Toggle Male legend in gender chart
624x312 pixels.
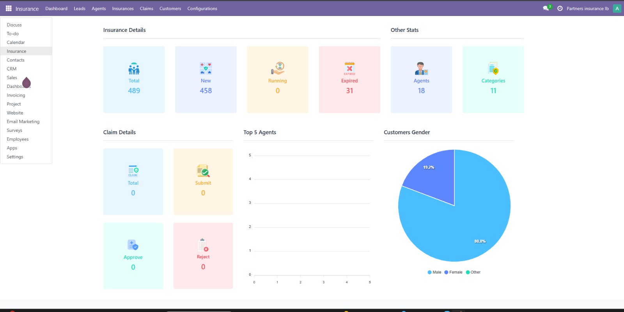(434, 272)
